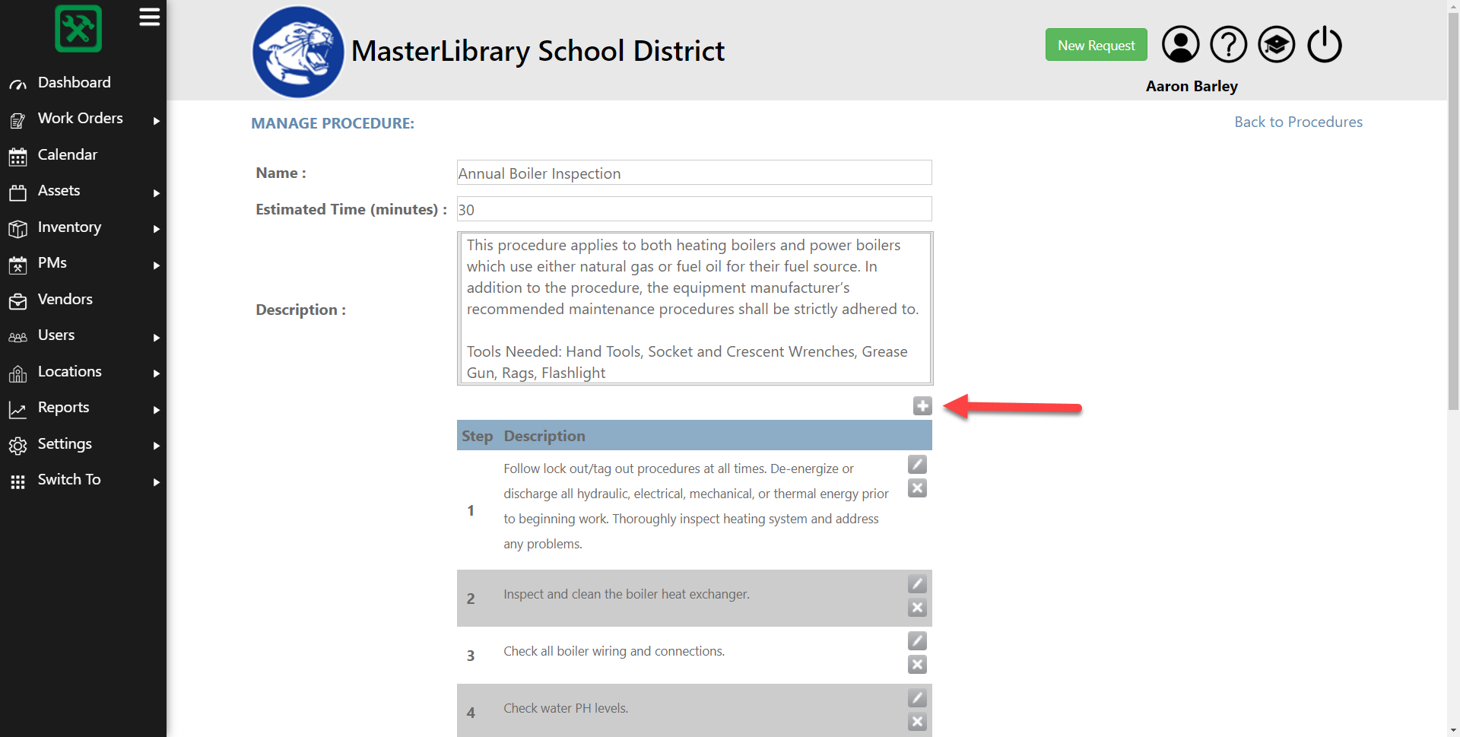Expand the PMs submenu arrow
This screenshot has height=737, width=1460.
click(157, 265)
